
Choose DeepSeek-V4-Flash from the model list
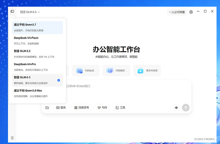click(x=37, y=41)
